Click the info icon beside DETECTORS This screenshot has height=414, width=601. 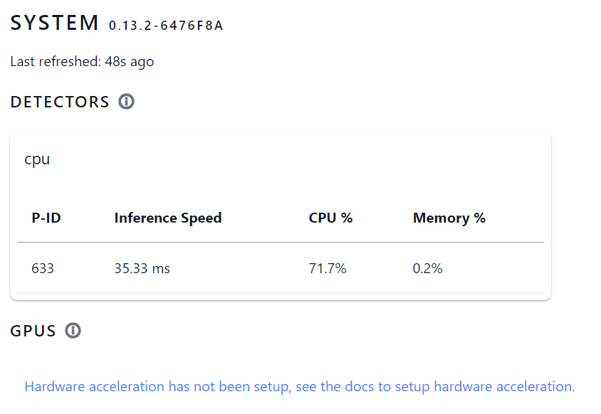click(126, 102)
